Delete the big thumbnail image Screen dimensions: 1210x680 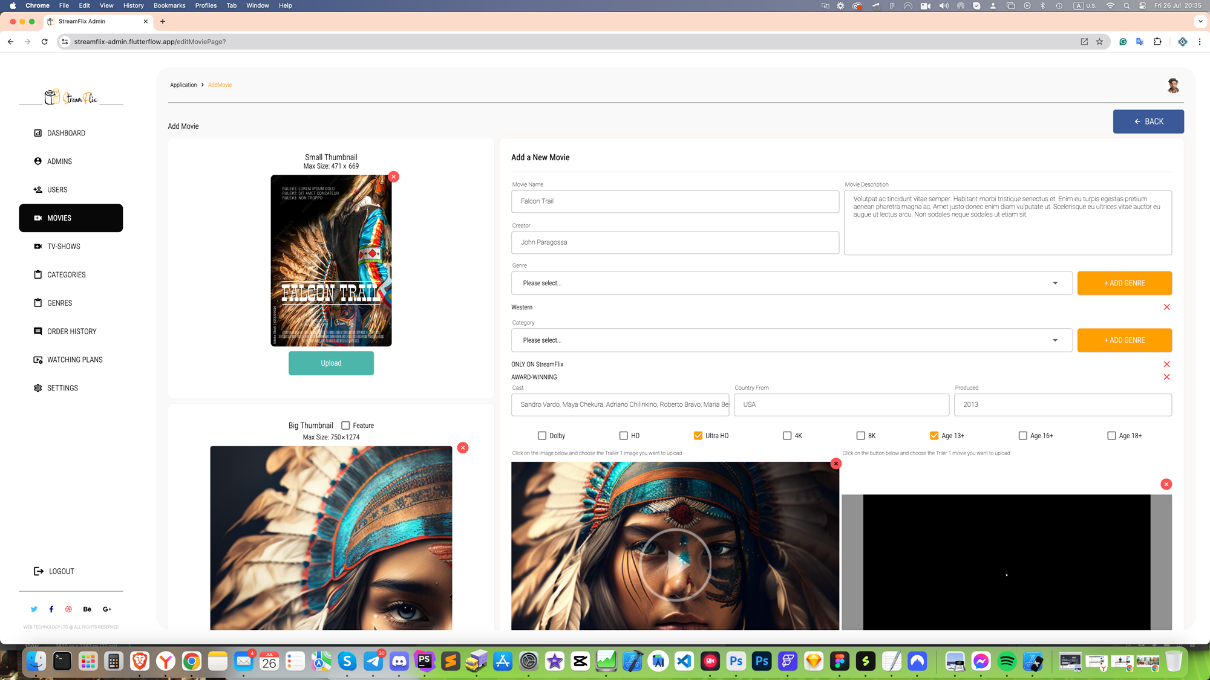[463, 448]
